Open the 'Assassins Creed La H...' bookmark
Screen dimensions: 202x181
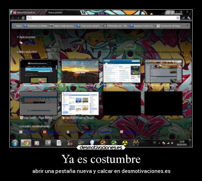pos(142,26)
